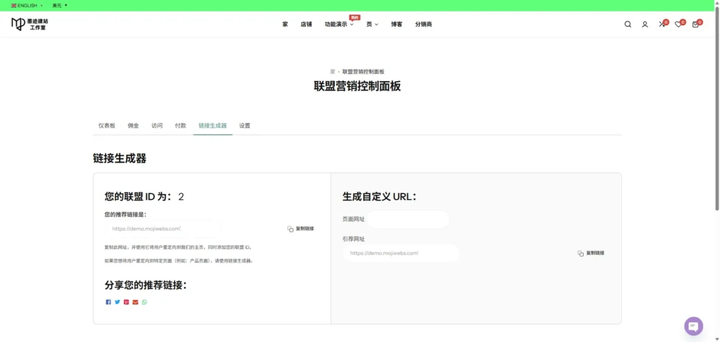Screen dimensions: 720x342
Task: Open the search magnifier icon
Action: coord(628,25)
